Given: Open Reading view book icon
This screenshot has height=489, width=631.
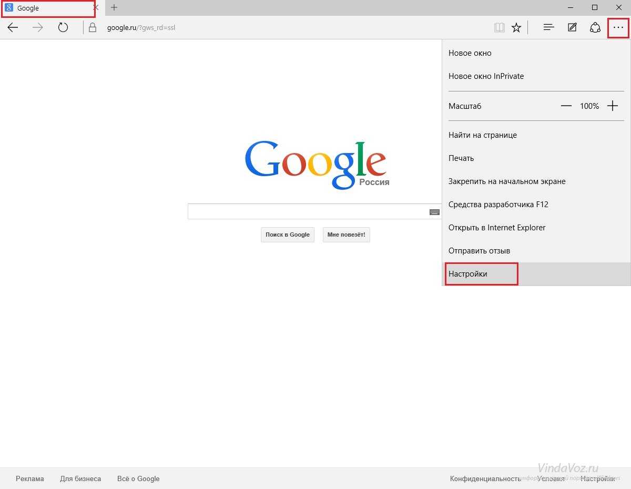Looking at the screenshot, I should [500, 28].
